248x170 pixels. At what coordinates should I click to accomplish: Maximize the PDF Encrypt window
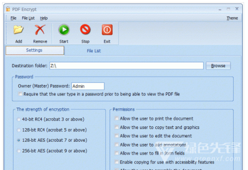tap(228, 9)
